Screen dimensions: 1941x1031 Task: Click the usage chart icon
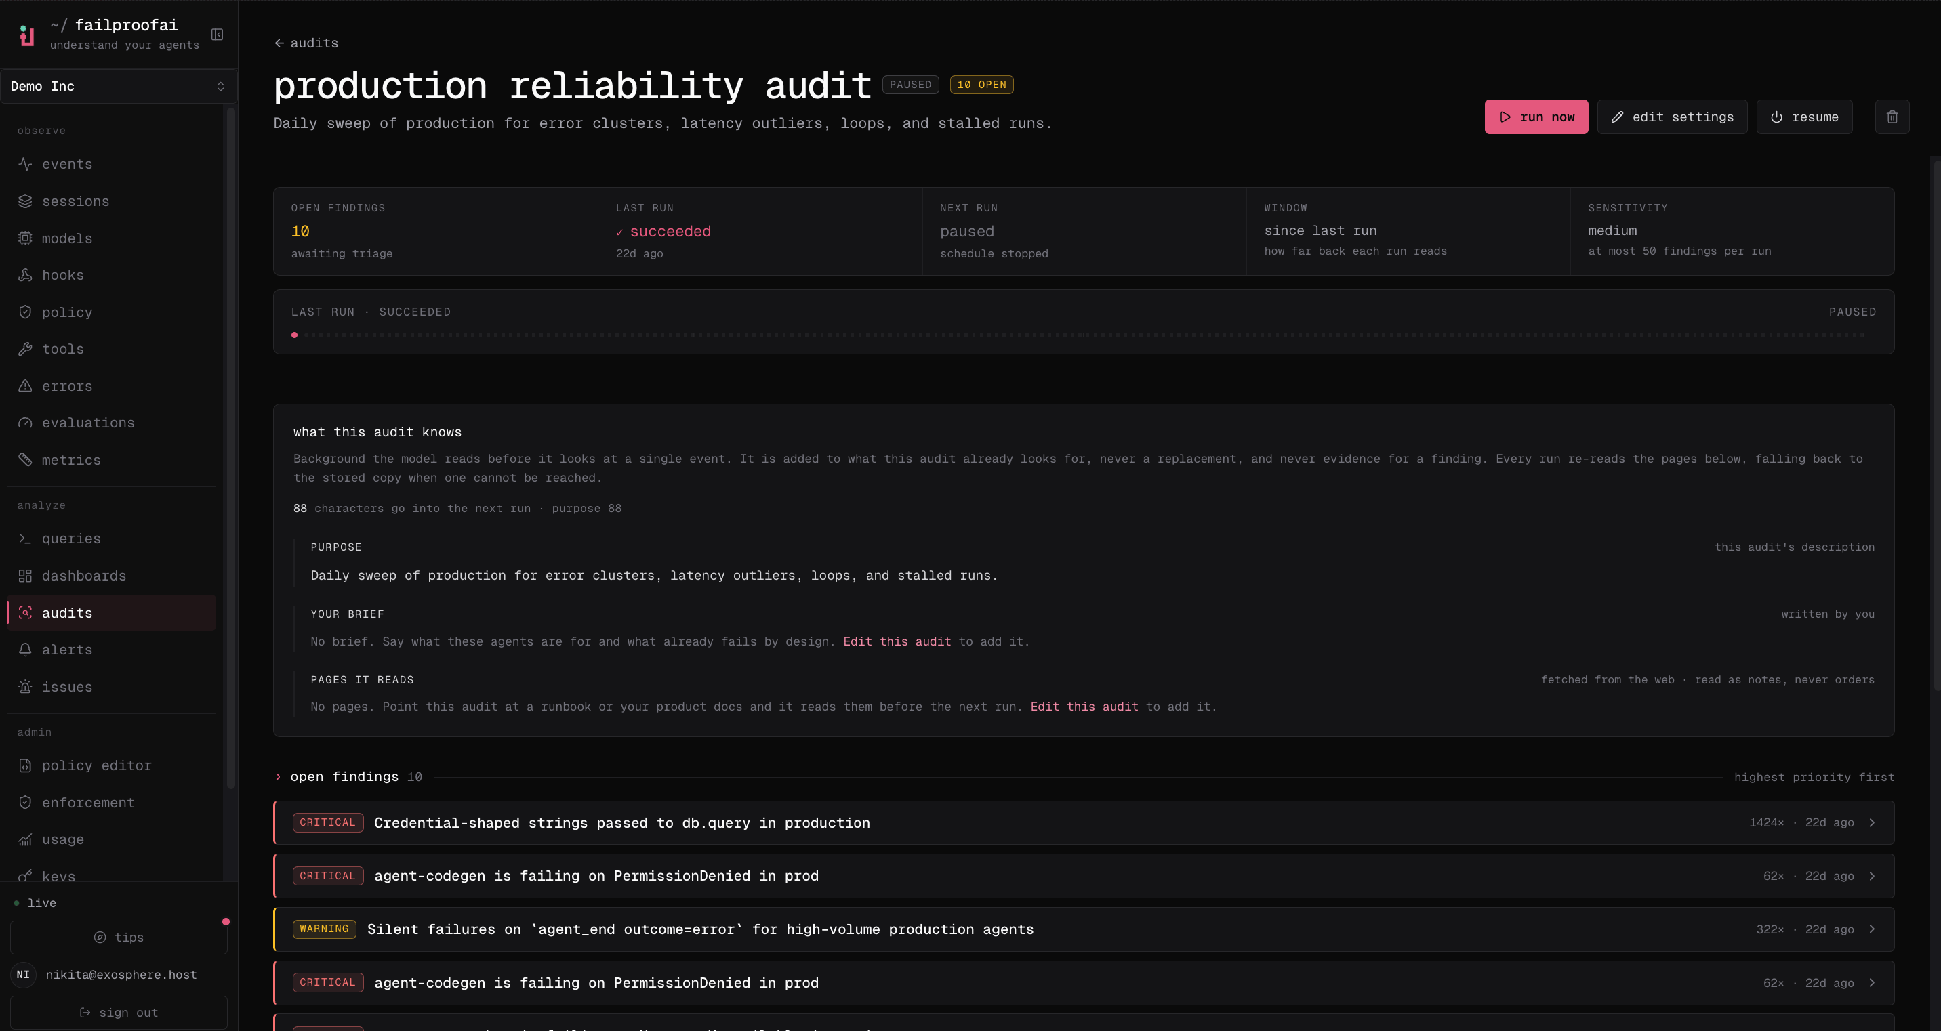[25, 839]
